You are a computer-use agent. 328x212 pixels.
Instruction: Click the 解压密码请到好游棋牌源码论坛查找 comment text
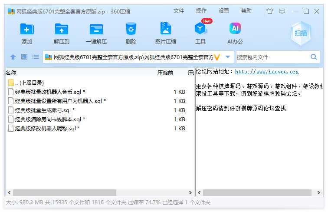point(241,108)
